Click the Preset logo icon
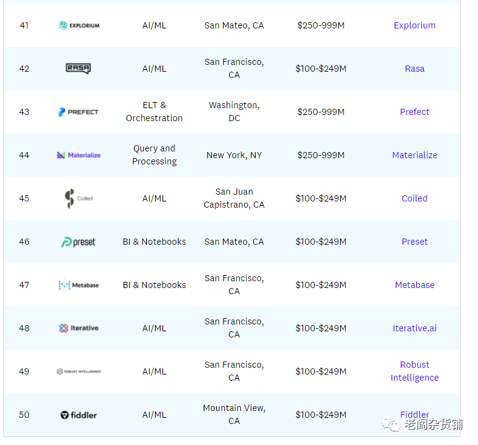The width and height of the screenshot is (478, 445). 78,242
